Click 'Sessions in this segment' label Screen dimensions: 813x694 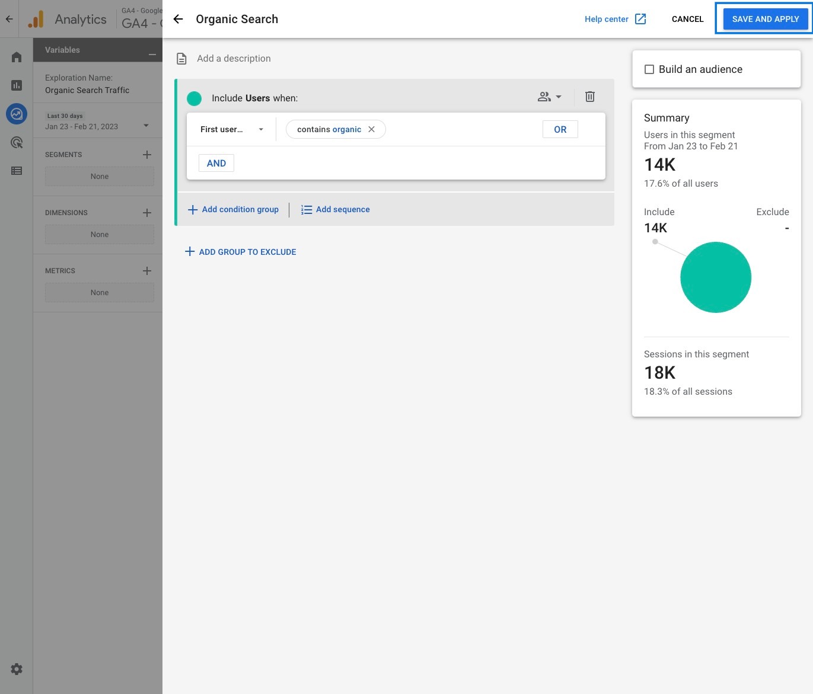tap(696, 354)
